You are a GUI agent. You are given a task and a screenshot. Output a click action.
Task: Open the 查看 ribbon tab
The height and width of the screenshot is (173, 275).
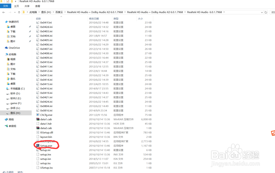37,6
